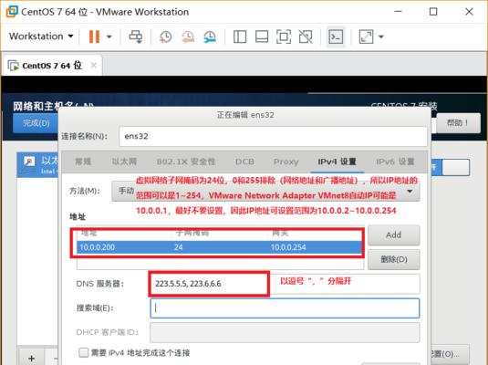
Task: Click the VMware Workstation title bar logo
Action: (12, 12)
